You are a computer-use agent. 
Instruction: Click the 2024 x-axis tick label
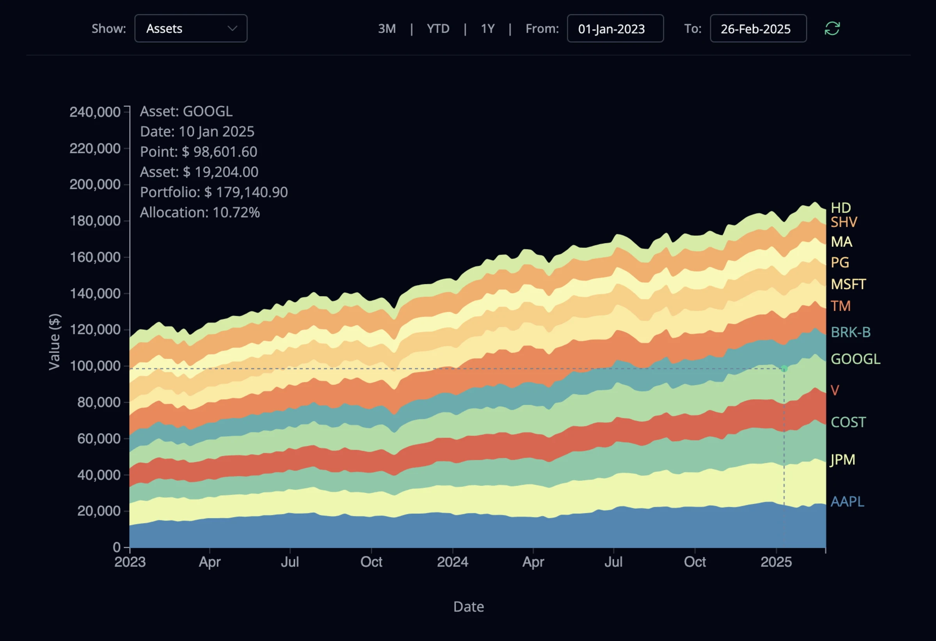453,562
